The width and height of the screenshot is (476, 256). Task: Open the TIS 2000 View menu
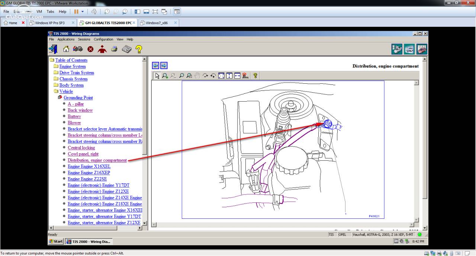click(x=120, y=39)
